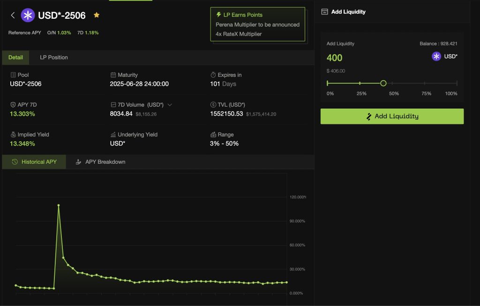480x306 pixels.
Task: Click the 120.000% chart axis label
Action: (x=298, y=197)
